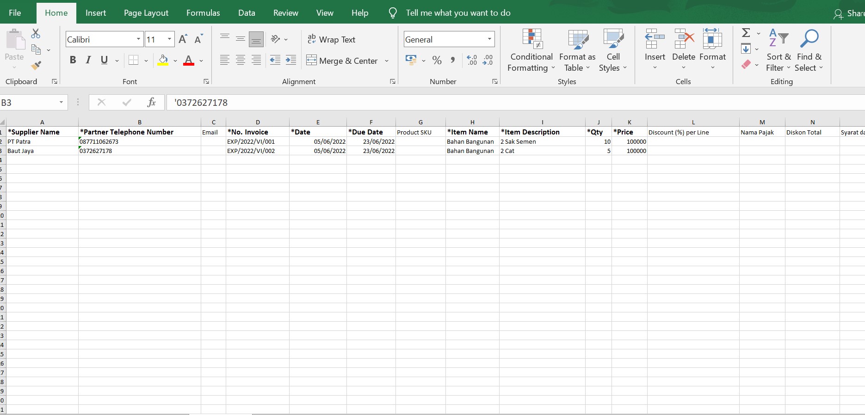Switch to the Formulas tab

(203, 13)
